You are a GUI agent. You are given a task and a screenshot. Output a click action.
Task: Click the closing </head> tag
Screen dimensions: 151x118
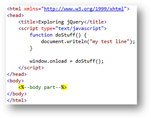tap(17, 74)
